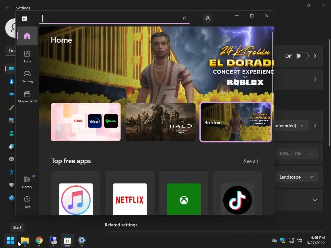
Task: Open the Store account profile icon
Action: tap(208, 18)
